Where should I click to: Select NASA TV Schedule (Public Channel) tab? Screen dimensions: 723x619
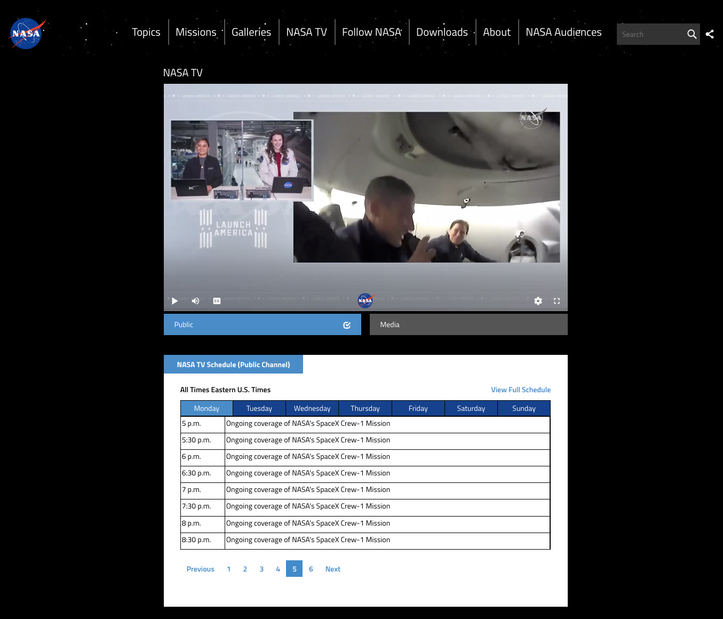pos(233,364)
